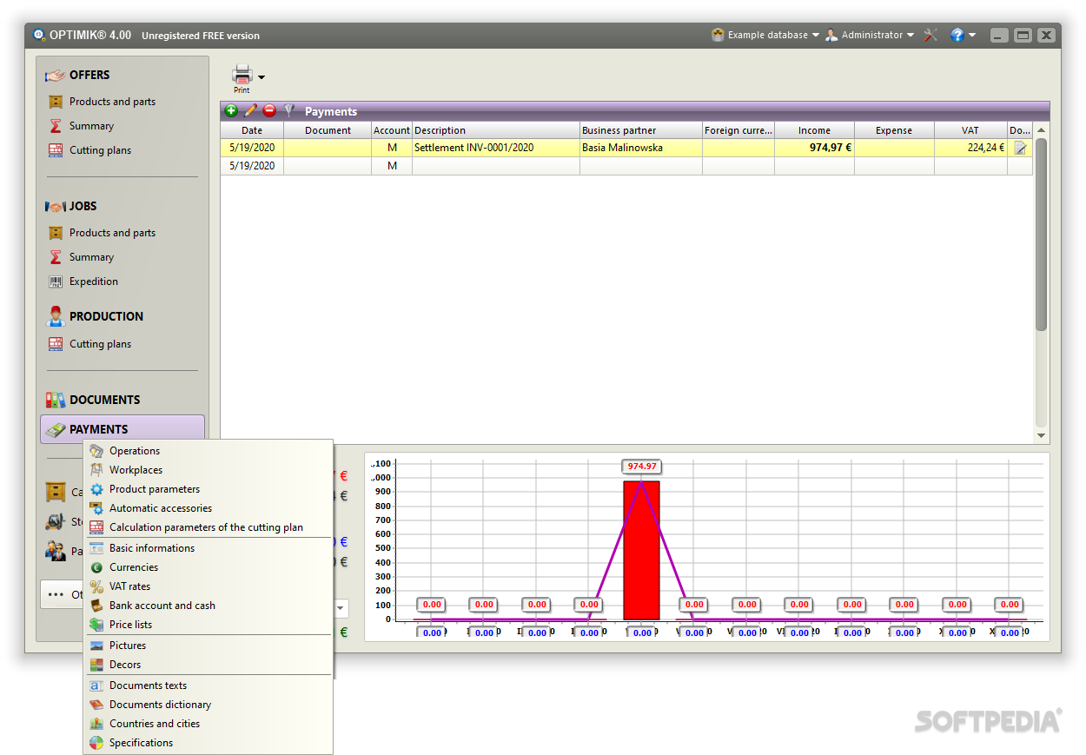
Task: Click the green add payment icon
Action: [x=231, y=110]
